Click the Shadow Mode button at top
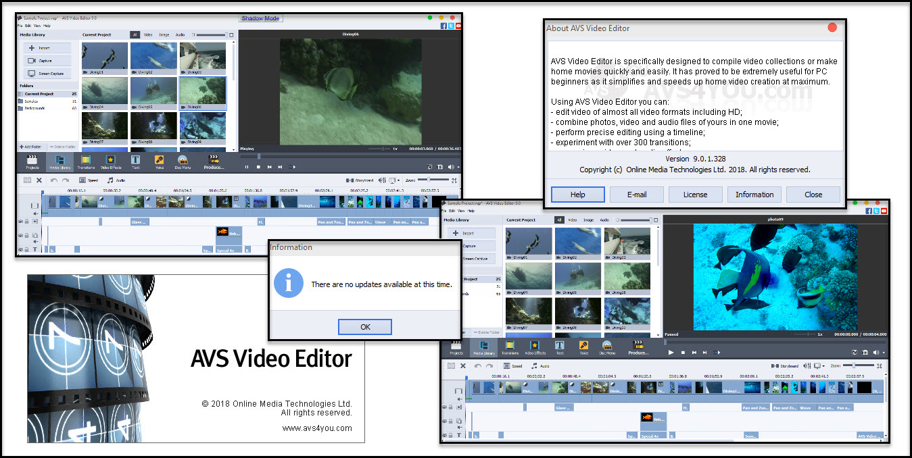 (261, 18)
